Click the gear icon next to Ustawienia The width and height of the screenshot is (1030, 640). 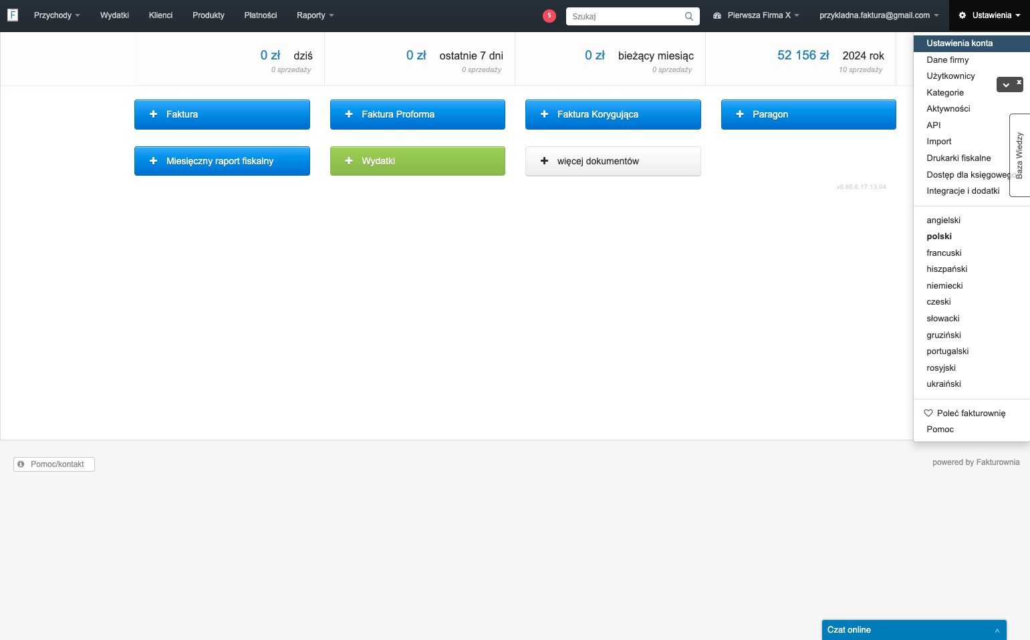click(x=962, y=15)
